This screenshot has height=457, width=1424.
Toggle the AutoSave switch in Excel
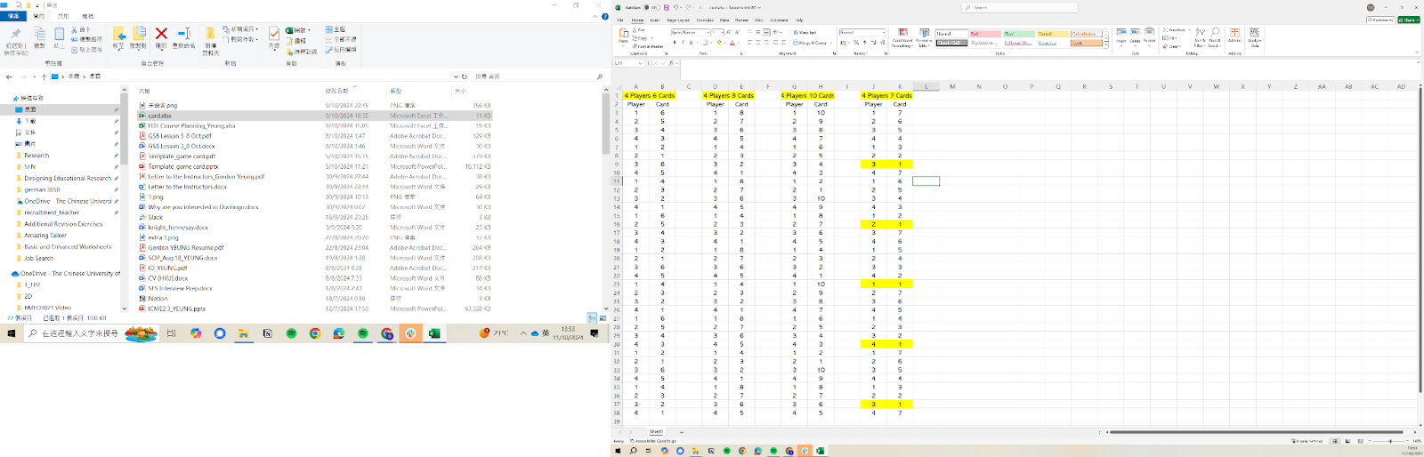coord(651,7)
